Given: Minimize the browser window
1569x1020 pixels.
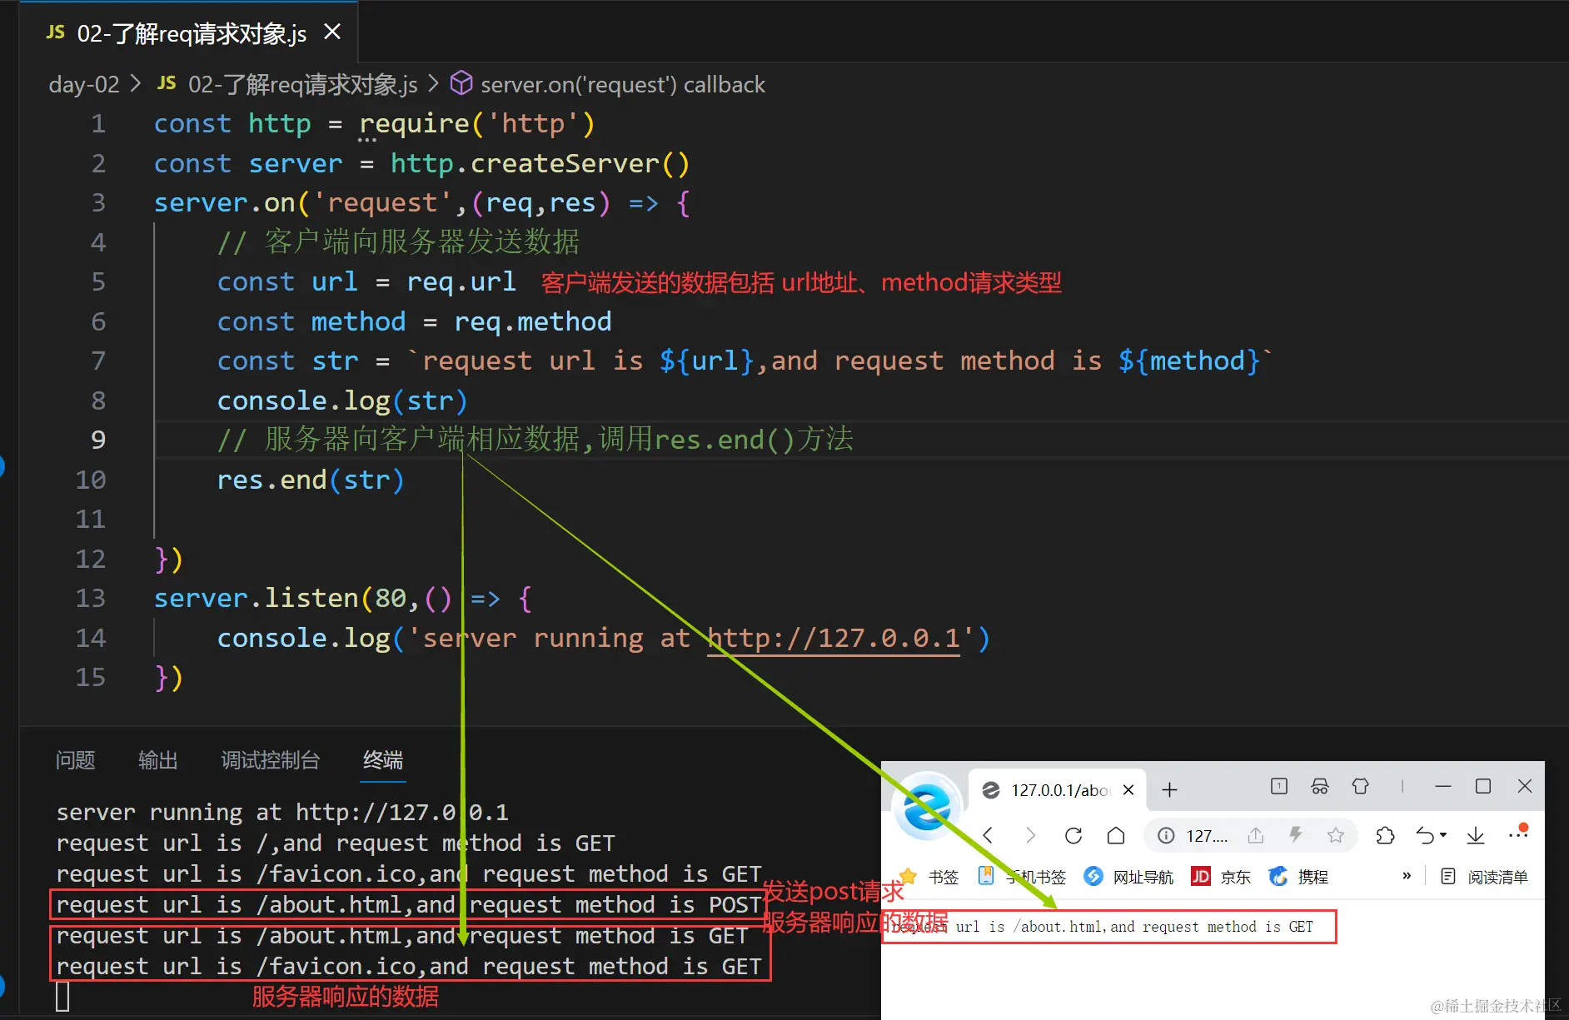Looking at the screenshot, I should (1443, 786).
